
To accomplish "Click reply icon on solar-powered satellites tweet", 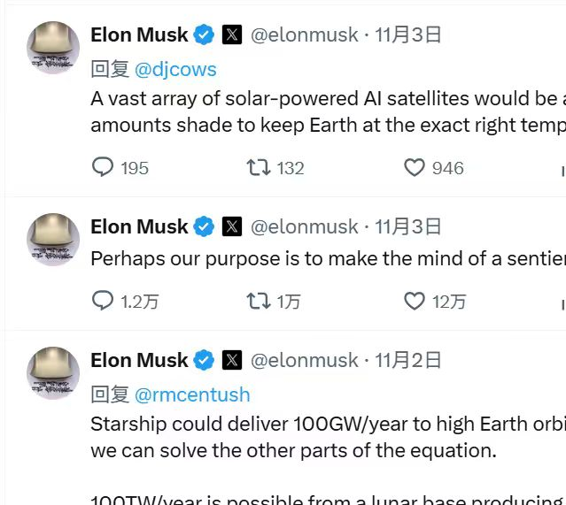I will click(104, 167).
